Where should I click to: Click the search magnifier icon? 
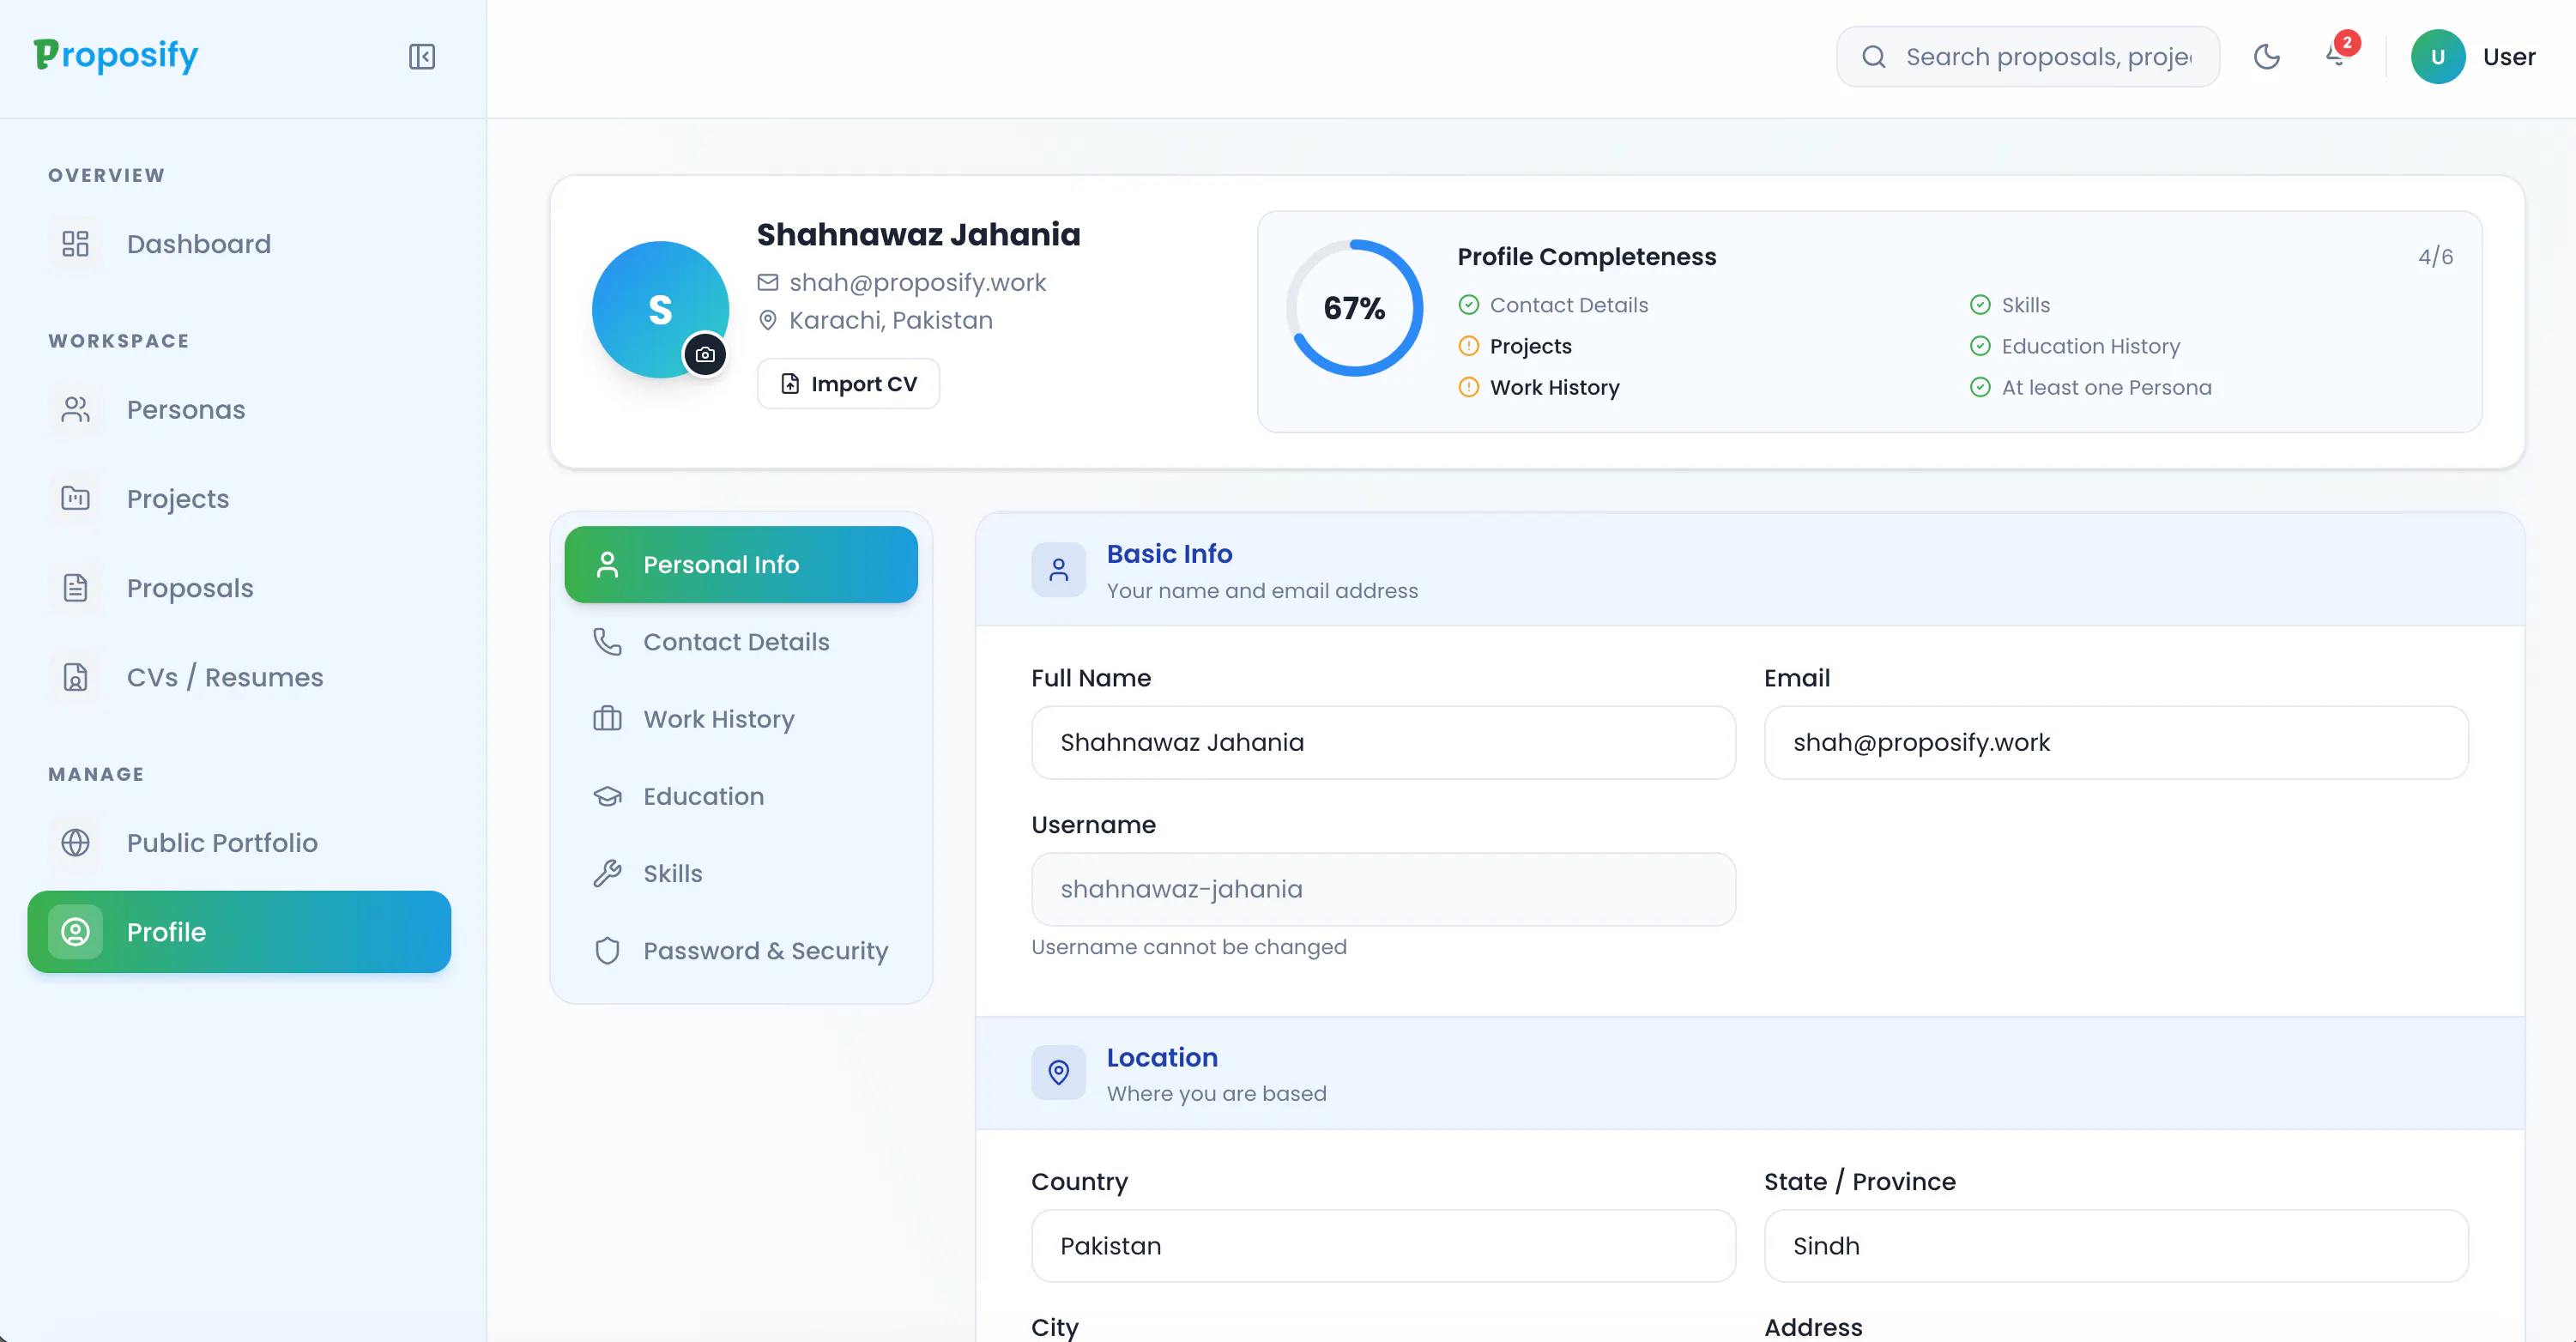click(1873, 57)
